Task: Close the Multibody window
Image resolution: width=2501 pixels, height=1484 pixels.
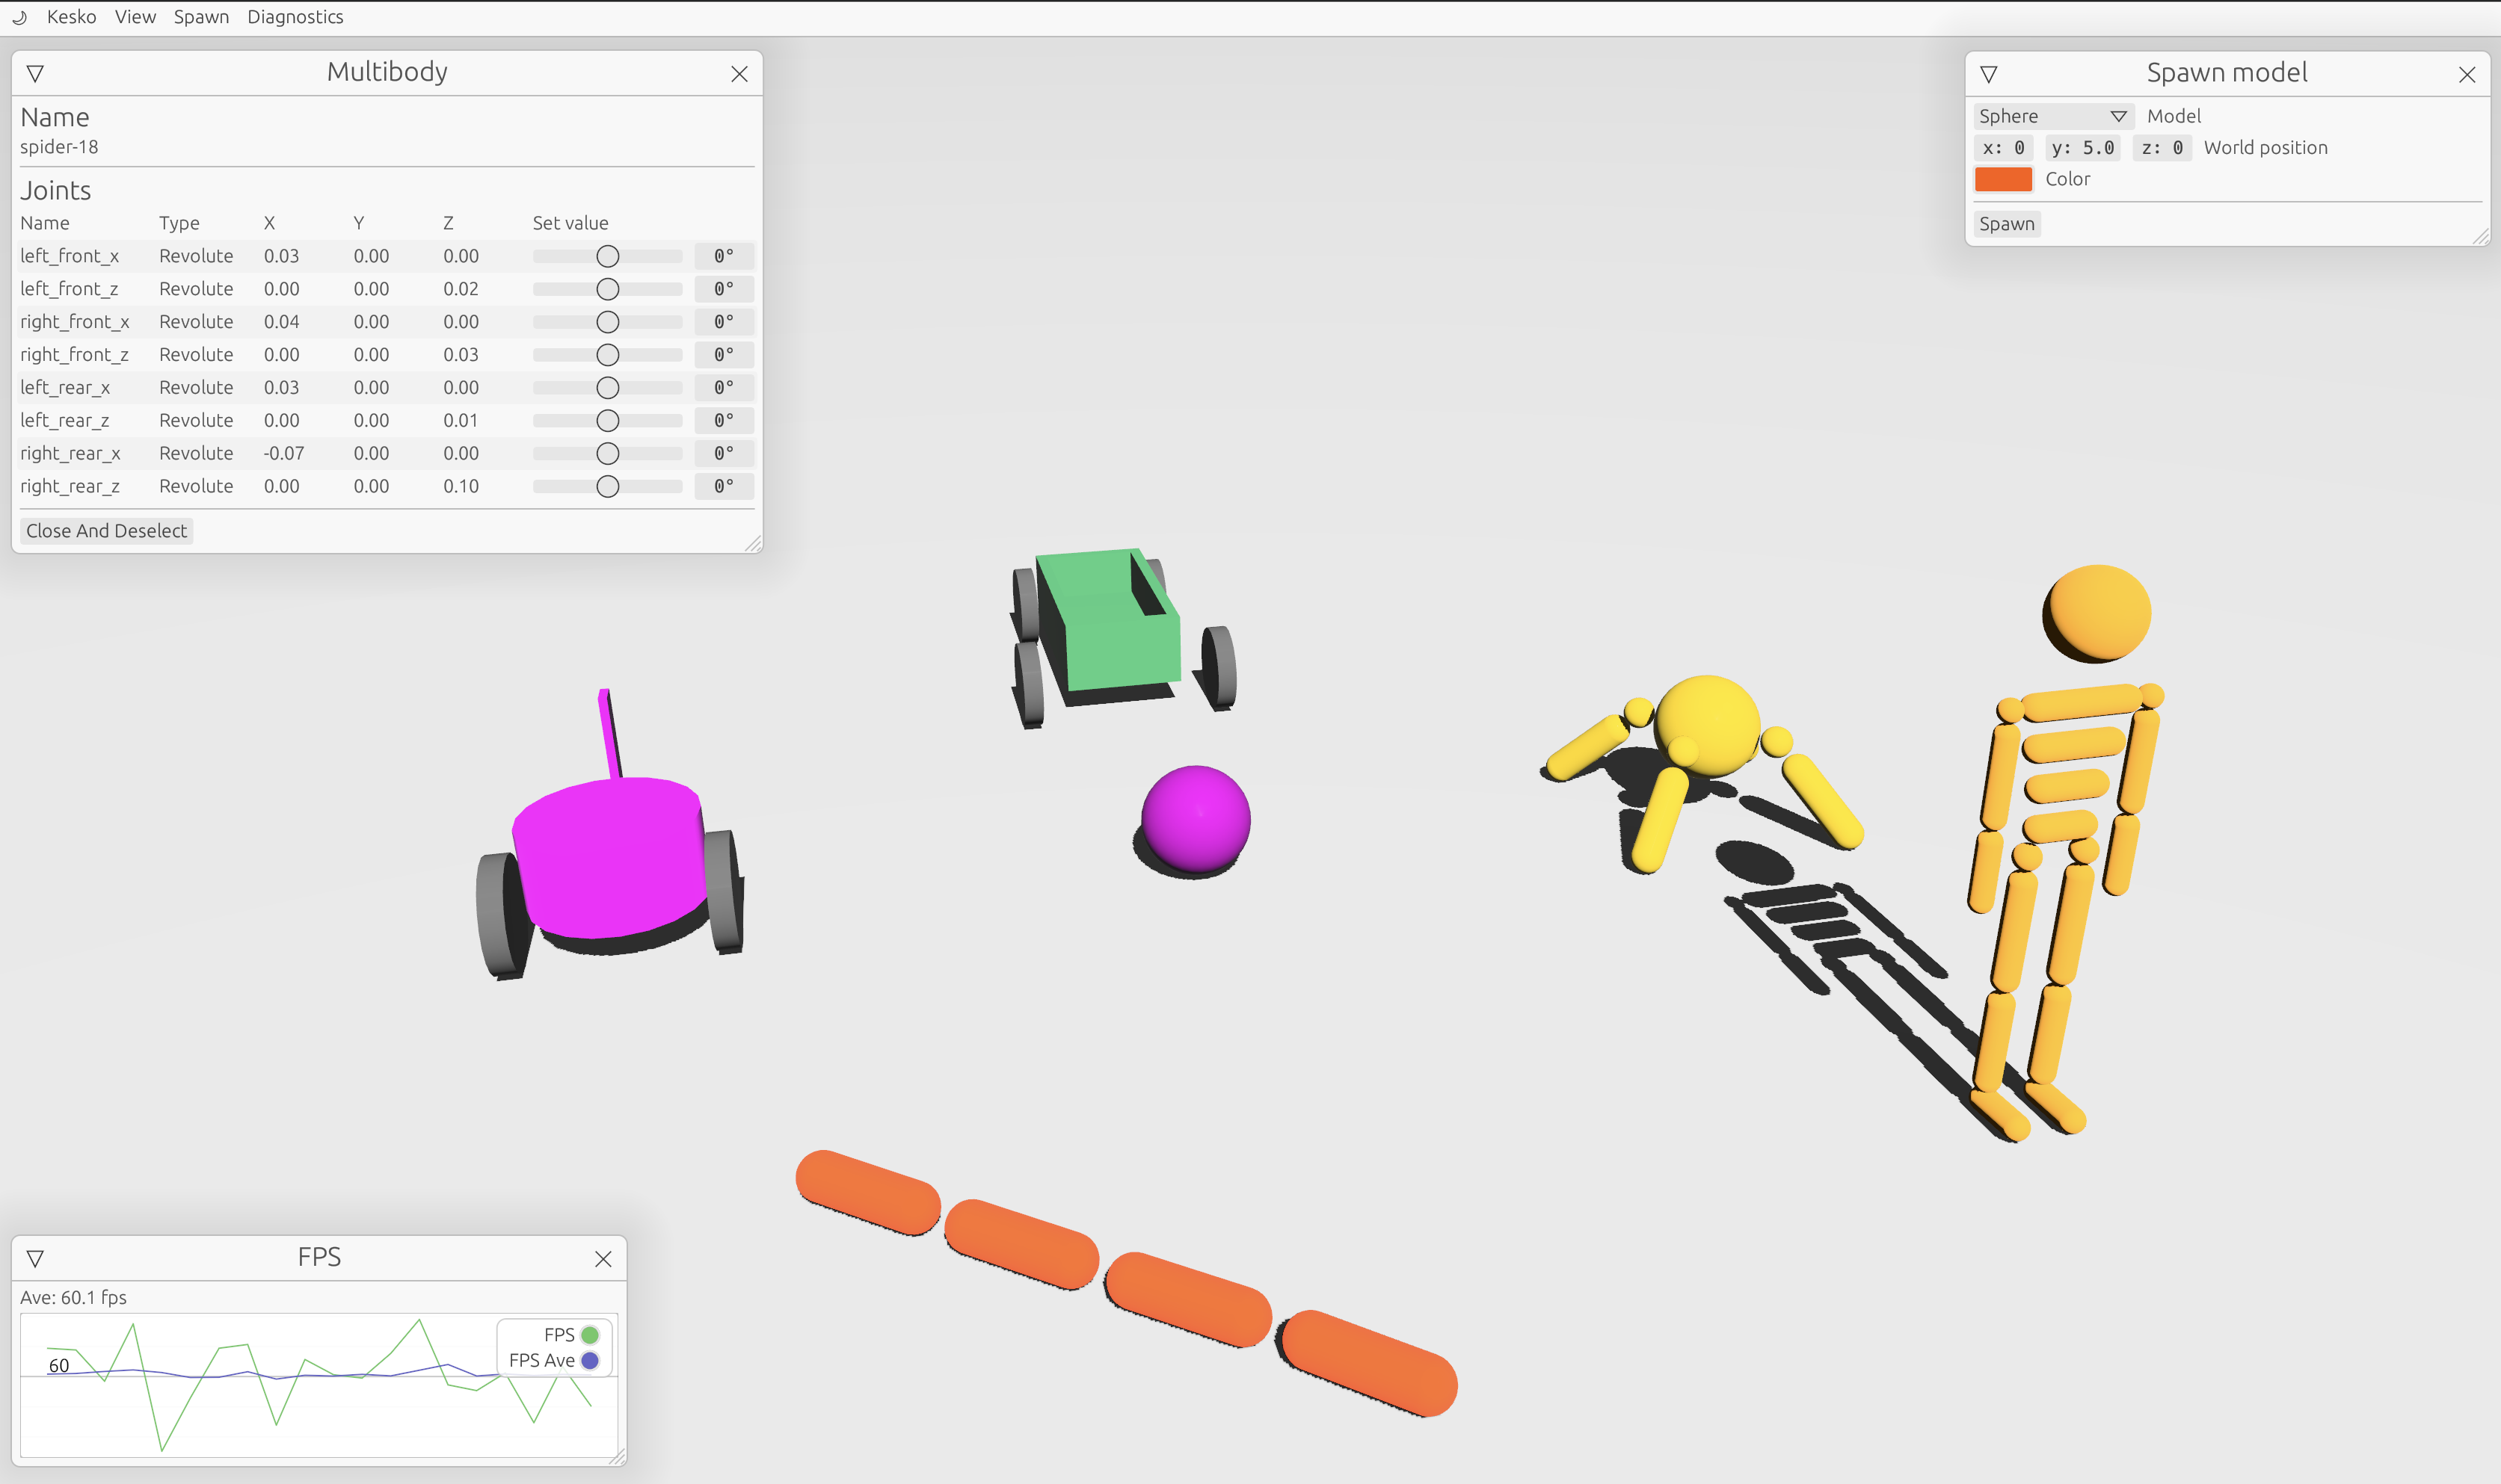Action: coord(739,74)
